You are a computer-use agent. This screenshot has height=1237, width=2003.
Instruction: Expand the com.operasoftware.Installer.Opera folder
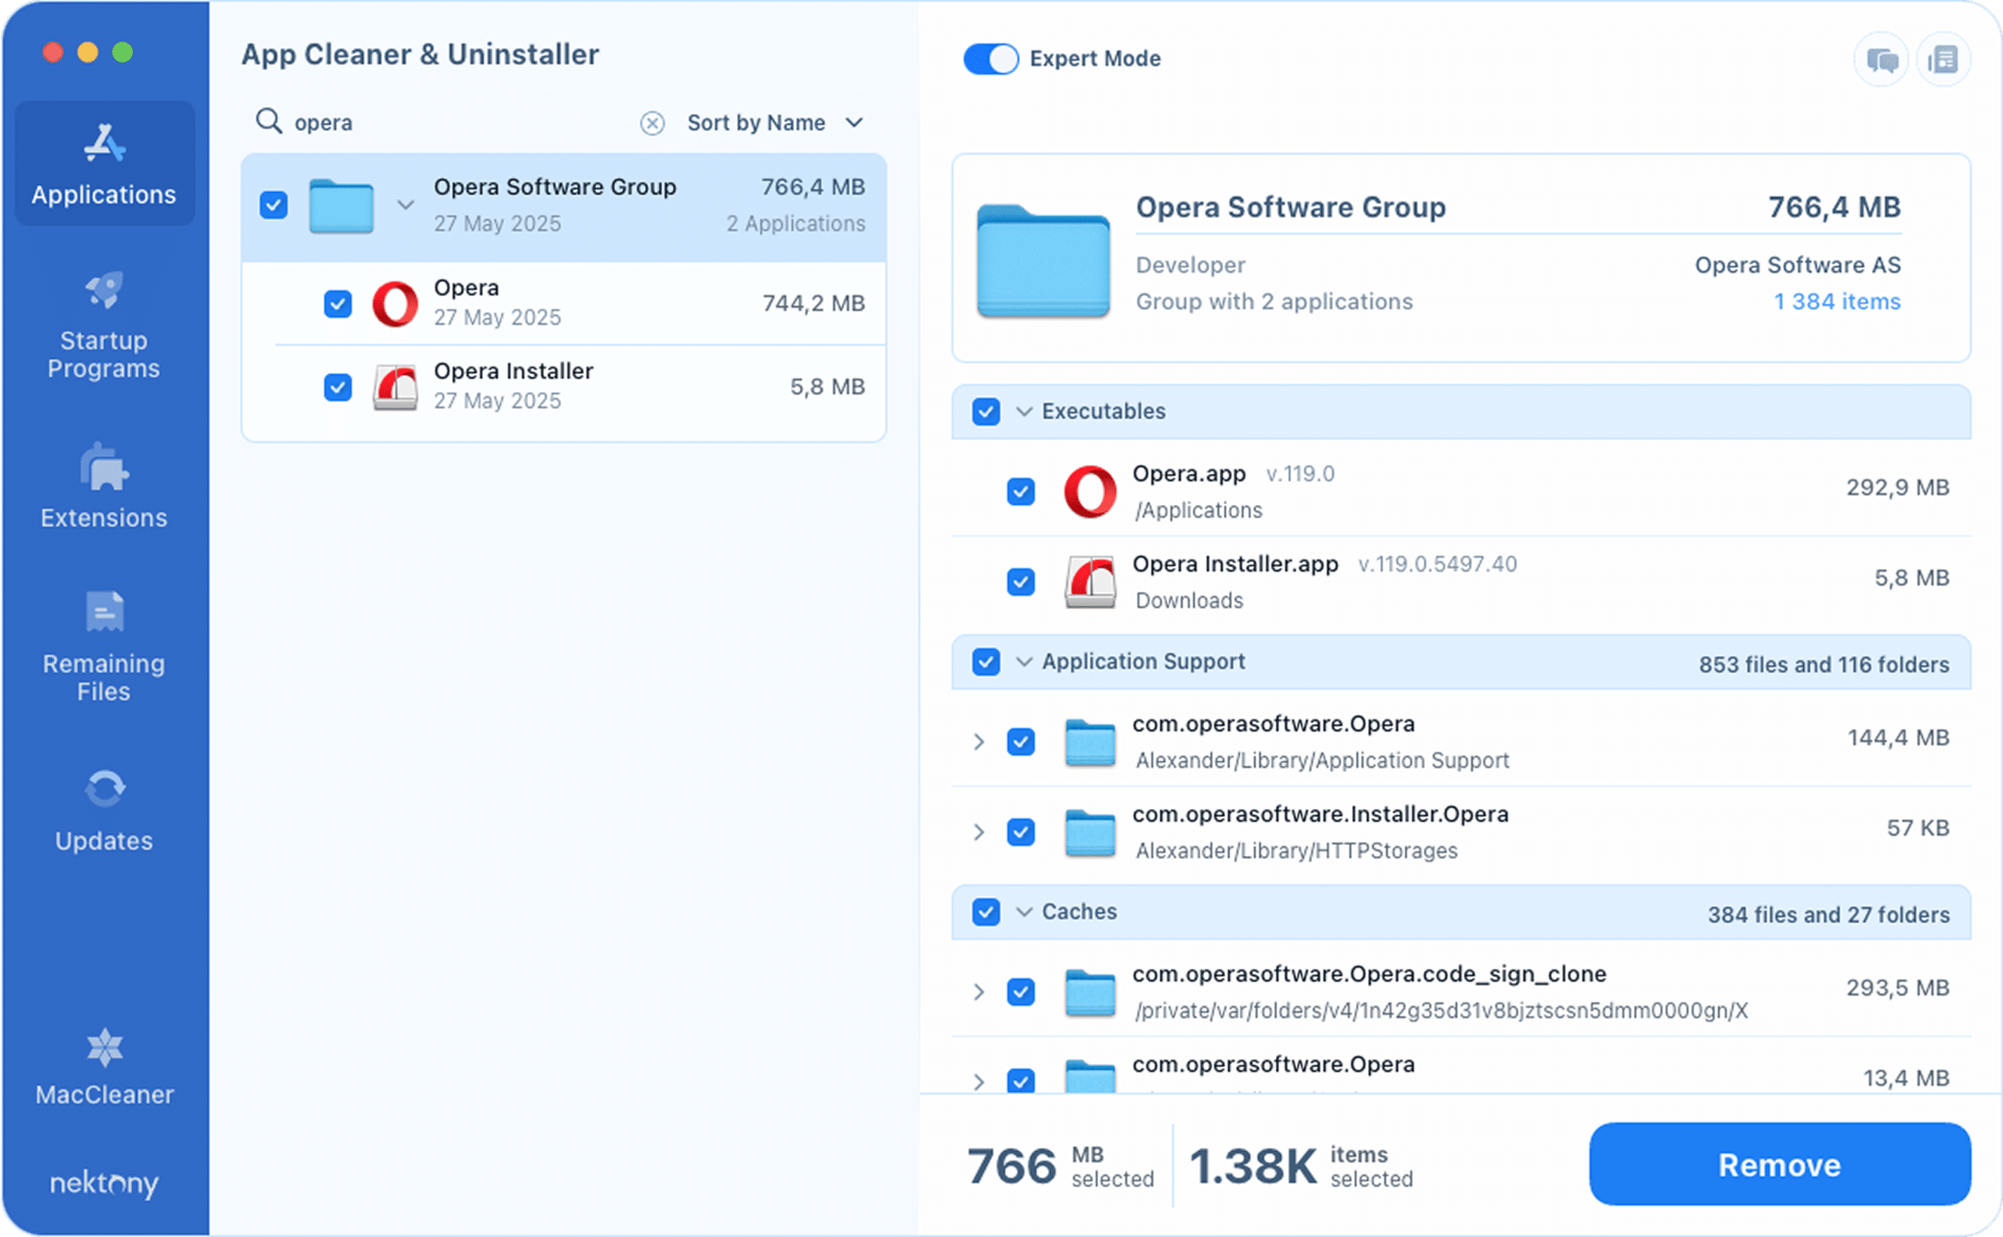[x=978, y=832]
